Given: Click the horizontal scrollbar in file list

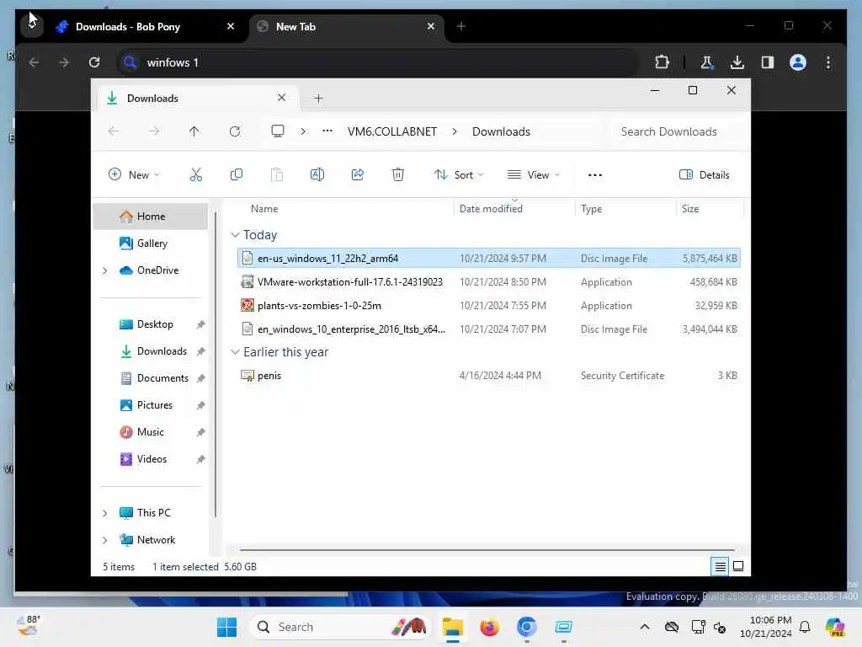Looking at the screenshot, I should point(487,549).
